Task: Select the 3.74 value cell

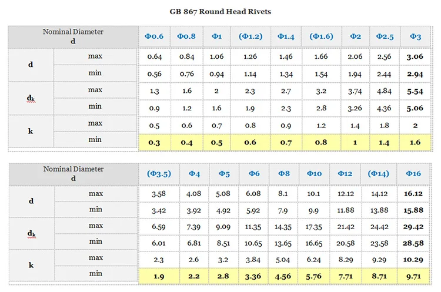Action: tap(355, 92)
